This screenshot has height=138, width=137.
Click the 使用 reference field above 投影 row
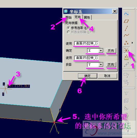point(86,58)
